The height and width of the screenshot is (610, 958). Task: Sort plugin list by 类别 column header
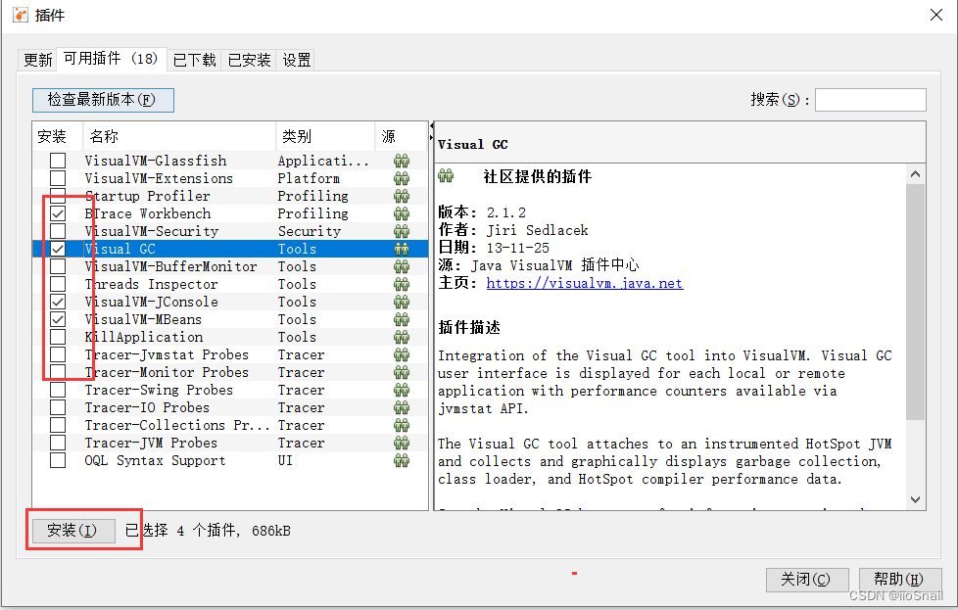[x=325, y=136]
